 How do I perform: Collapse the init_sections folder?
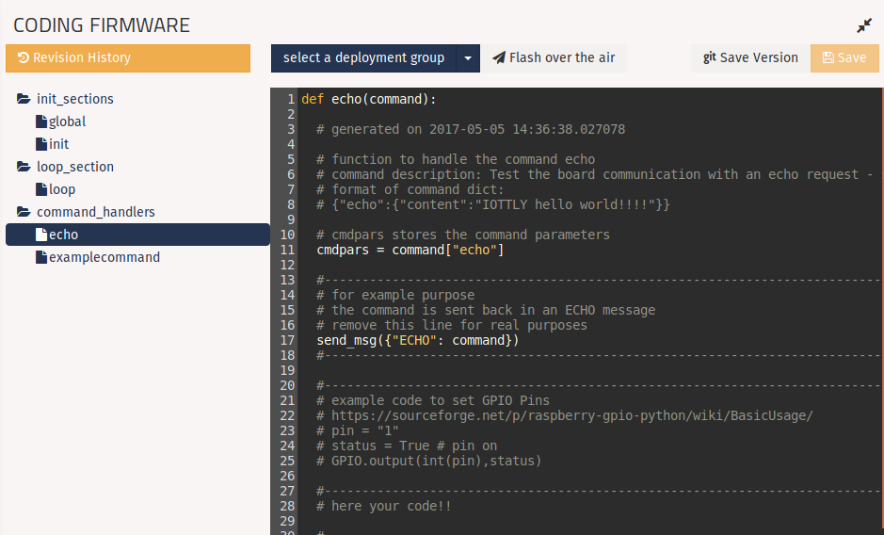coord(24,99)
